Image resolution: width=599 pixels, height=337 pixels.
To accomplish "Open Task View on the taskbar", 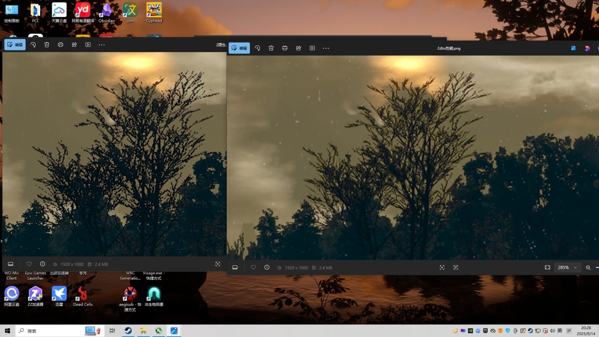I will pos(112,331).
